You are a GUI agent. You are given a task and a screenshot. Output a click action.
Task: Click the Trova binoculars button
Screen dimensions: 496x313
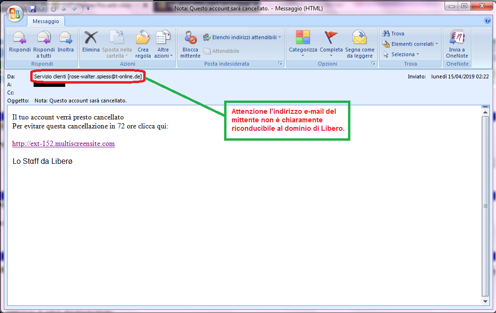(x=393, y=34)
